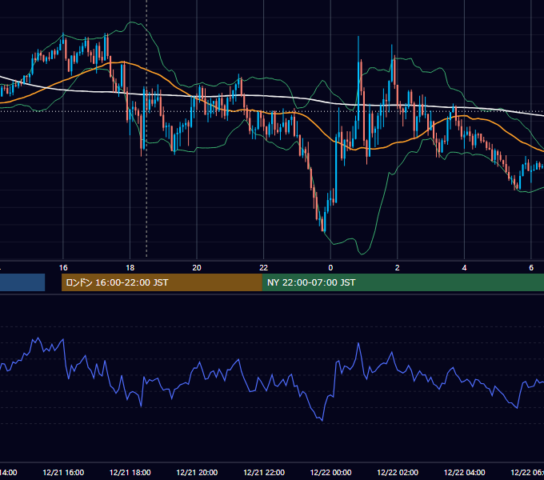
Task: Click the 12/22 00:00 date label
Action: tap(330, 472)
